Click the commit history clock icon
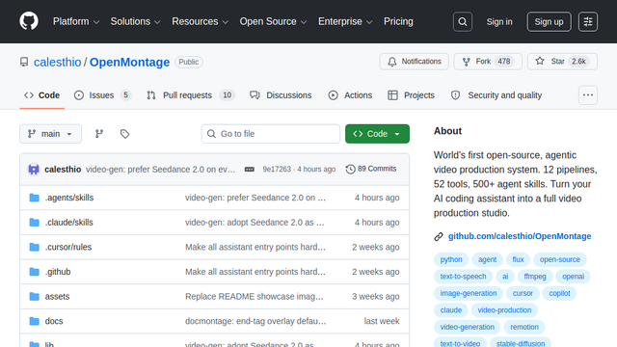 [x=350, y=170]
